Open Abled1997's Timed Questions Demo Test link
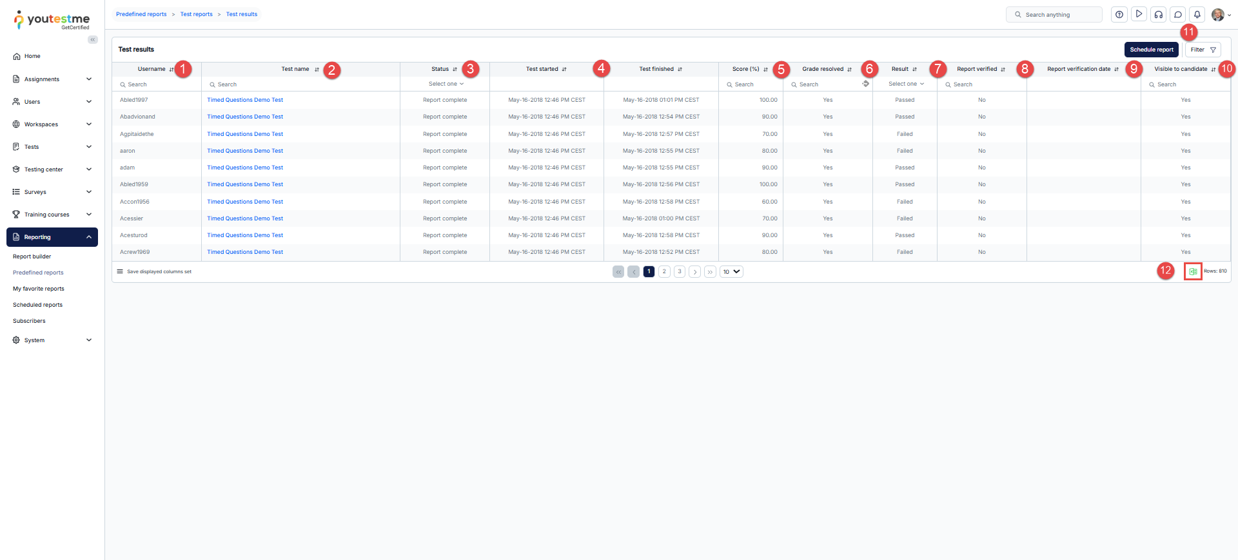This screenshot has height=560, width=1238. [245, 100]
